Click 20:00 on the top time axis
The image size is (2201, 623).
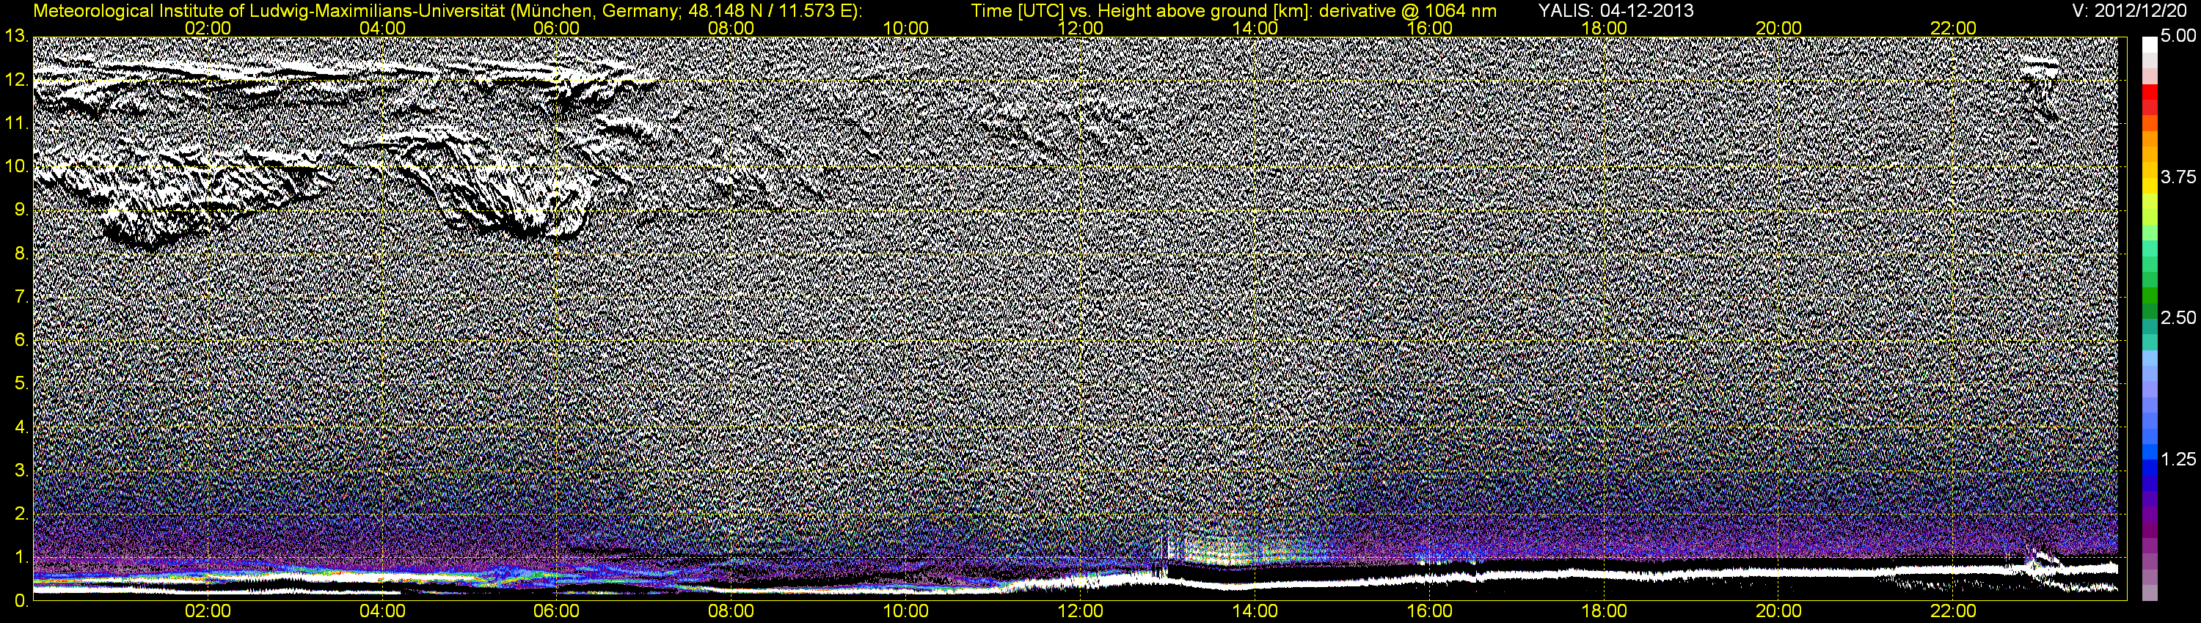pos(1779,28)
